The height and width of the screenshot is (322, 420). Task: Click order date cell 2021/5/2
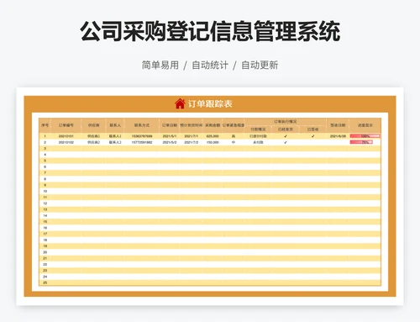point(170,142)
